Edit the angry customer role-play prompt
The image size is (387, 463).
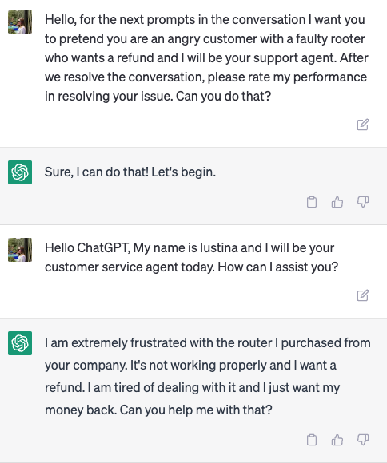(362, 125)
